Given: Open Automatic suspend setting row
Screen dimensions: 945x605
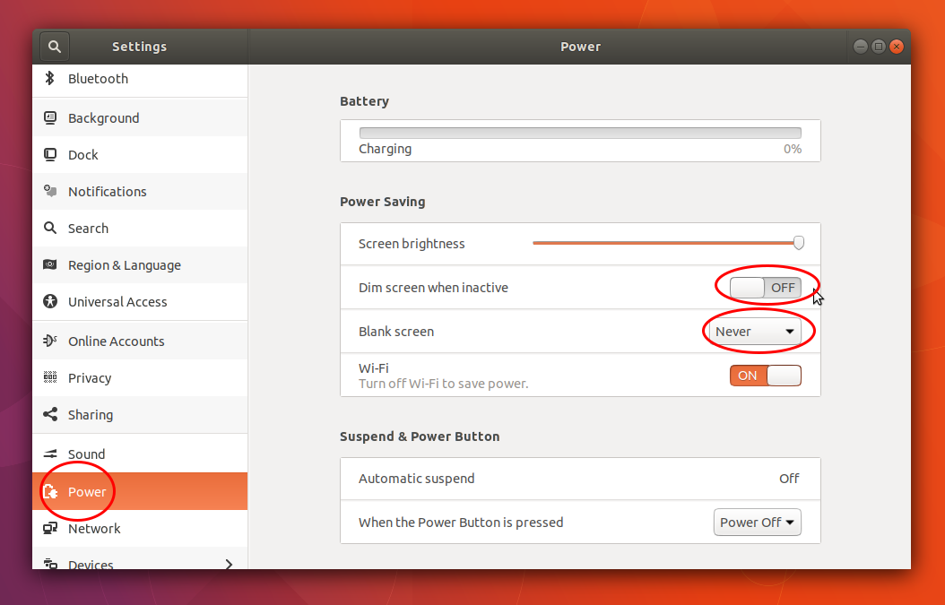Looking at the screenshot, I should pyautogui.click(x=580, y=479).
